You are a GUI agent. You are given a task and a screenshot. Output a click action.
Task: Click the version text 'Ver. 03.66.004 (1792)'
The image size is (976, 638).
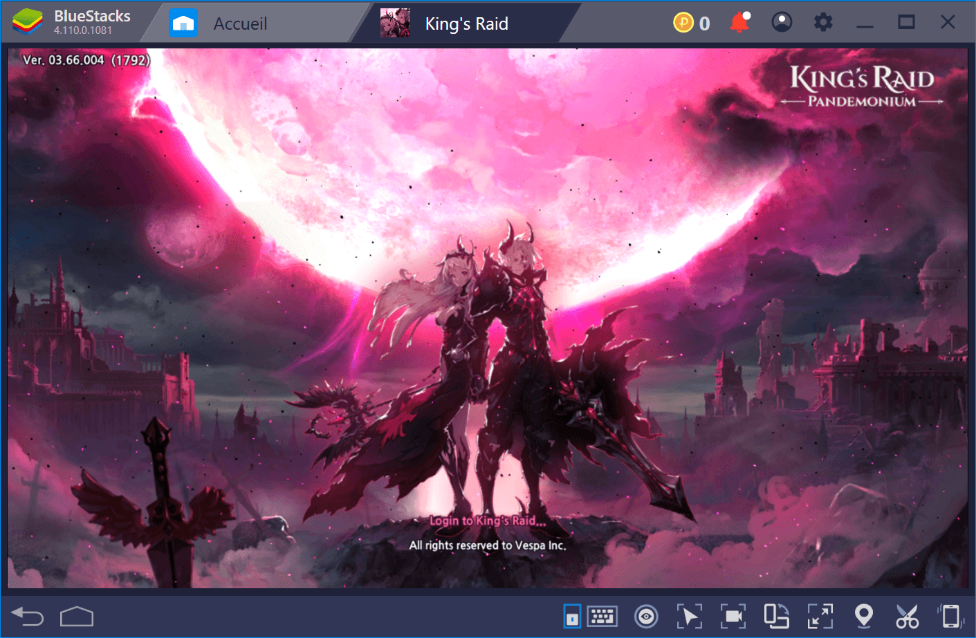86,60
